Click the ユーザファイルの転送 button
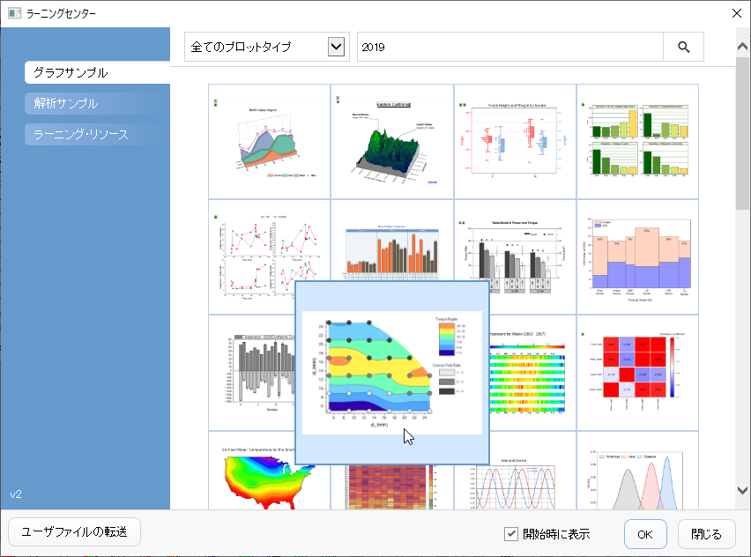Viewport: 751px width, 557px height. click(74, 532)
